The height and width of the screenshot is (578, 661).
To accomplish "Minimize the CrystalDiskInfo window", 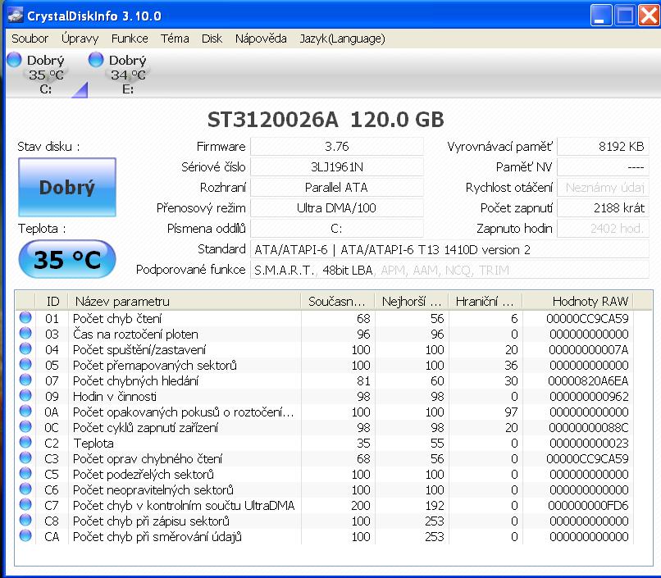I will [601, 16].
